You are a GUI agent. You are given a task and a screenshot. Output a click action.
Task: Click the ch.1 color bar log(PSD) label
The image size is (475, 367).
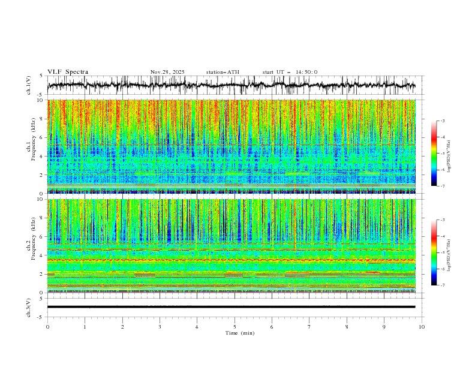point(449,157)
